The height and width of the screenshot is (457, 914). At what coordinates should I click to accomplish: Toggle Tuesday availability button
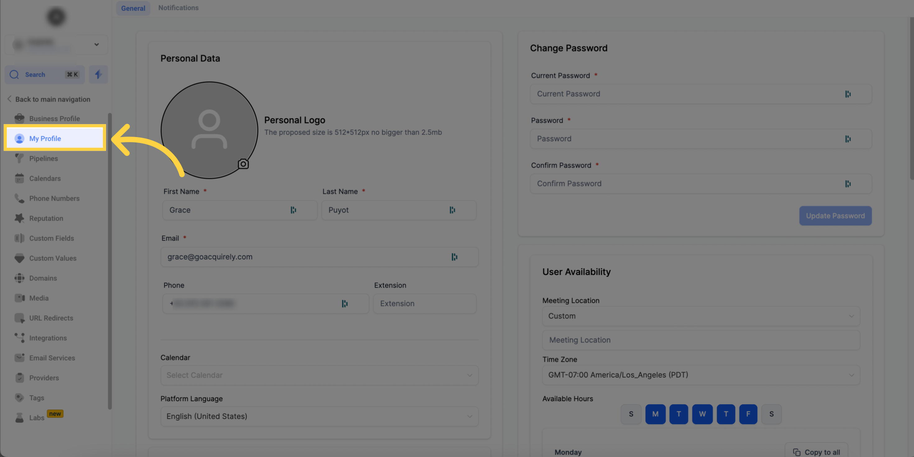679,414
